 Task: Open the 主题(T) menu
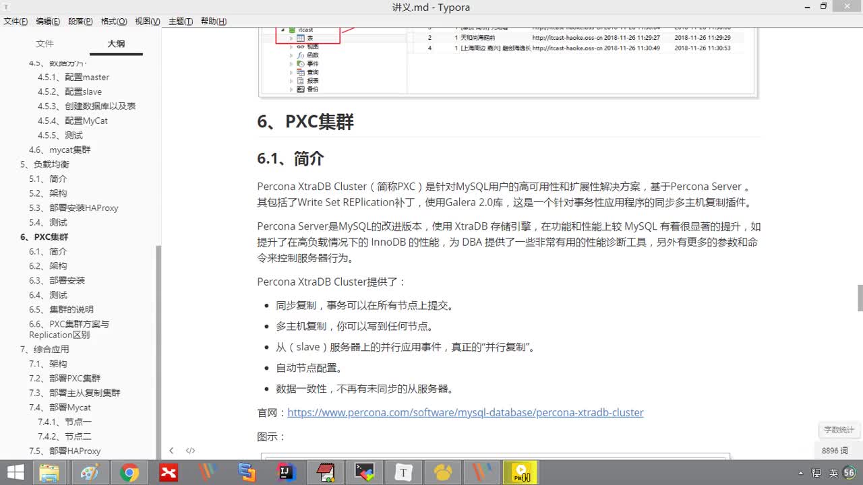pos(180,21)
